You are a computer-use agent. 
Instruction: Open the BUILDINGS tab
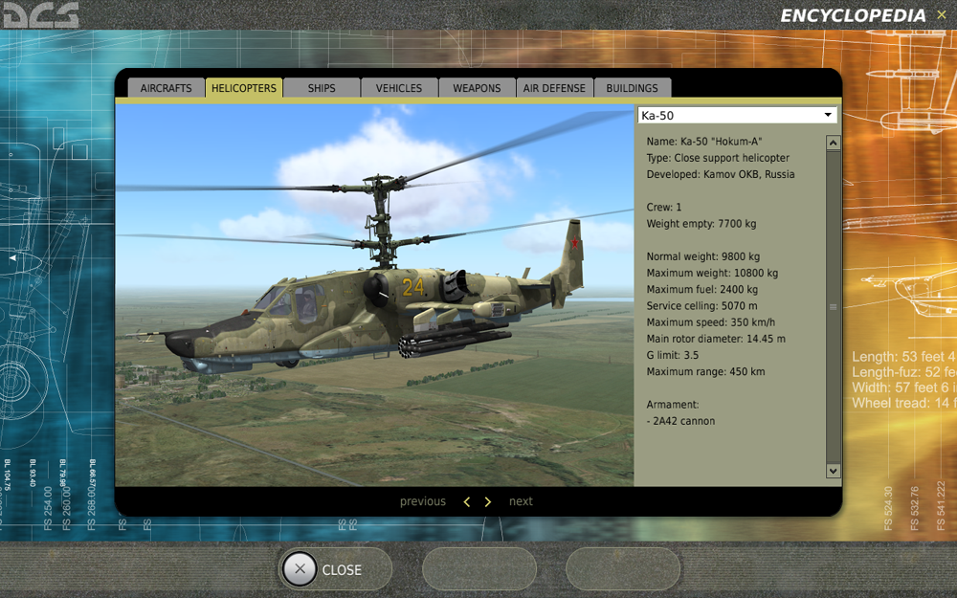pos(633,88)
